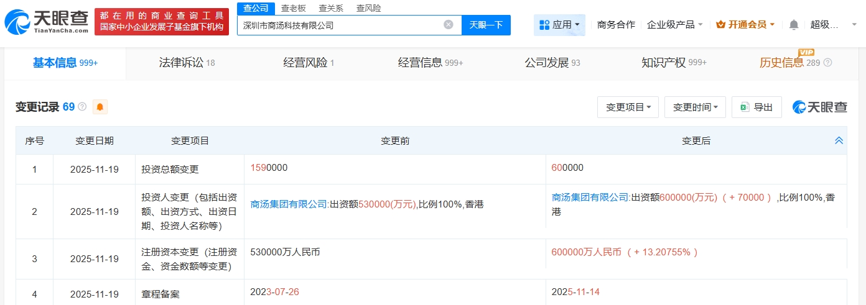866x305 pixels.
Task: Open the 企业级产品 dropdown menu
Action: click(x=675, y=25)
